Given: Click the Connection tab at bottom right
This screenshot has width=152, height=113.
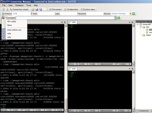Looking at the screenshot, I should [143, 111].
